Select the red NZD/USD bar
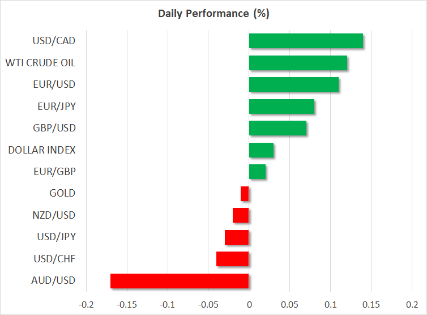 coord(241,215)
